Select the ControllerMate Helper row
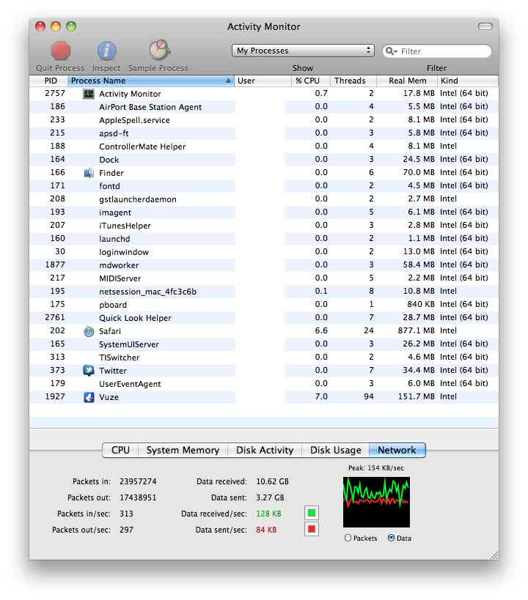Viewport: 528px width, 600px height. click(264, 147)
